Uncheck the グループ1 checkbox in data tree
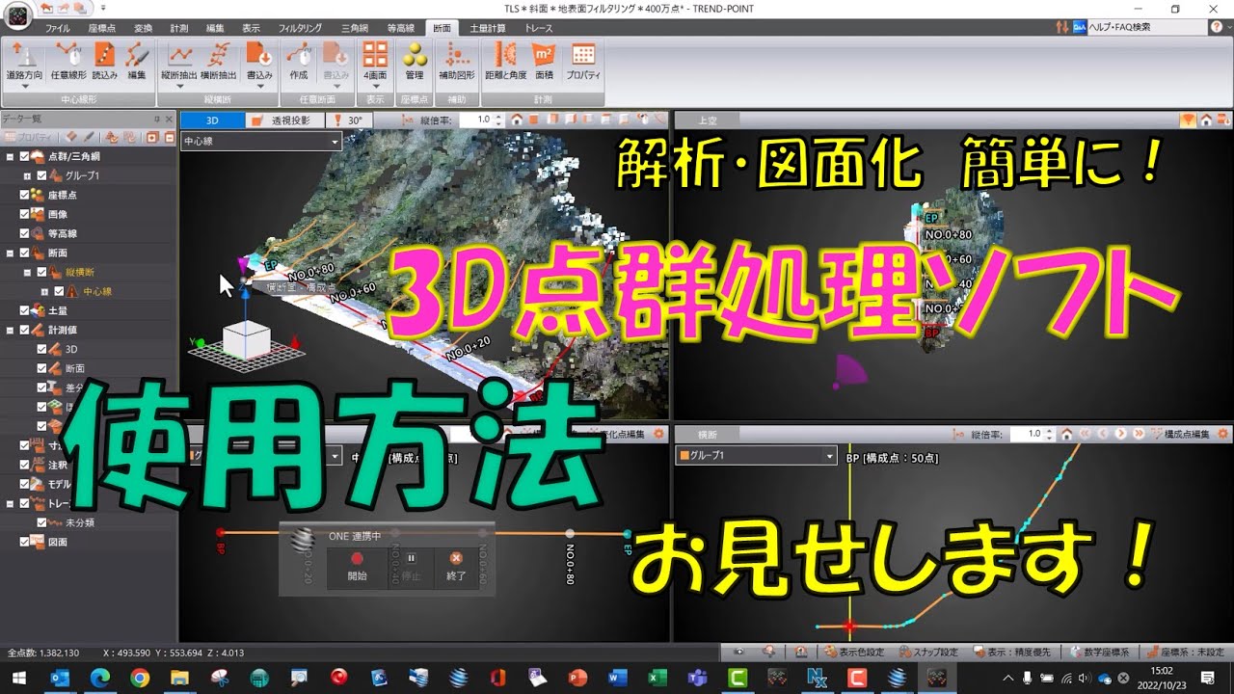The width and height of the screenshot is (1234, 694). coord(41,175)
